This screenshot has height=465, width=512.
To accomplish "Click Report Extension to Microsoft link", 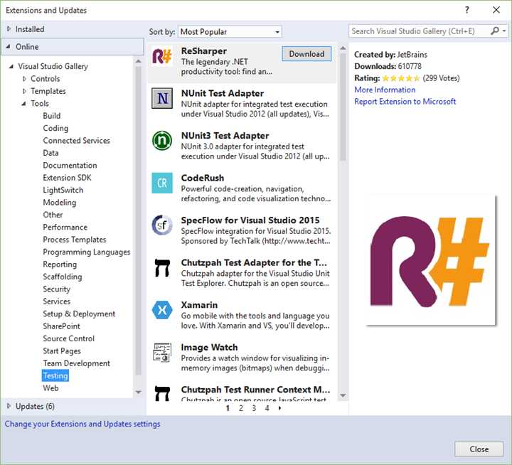I will point(405,102).
